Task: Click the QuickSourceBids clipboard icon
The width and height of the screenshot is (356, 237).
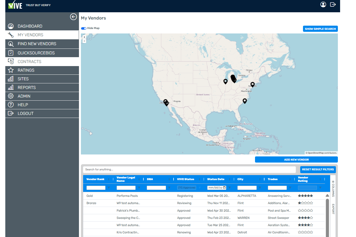Action: click(x=11, y=53)
